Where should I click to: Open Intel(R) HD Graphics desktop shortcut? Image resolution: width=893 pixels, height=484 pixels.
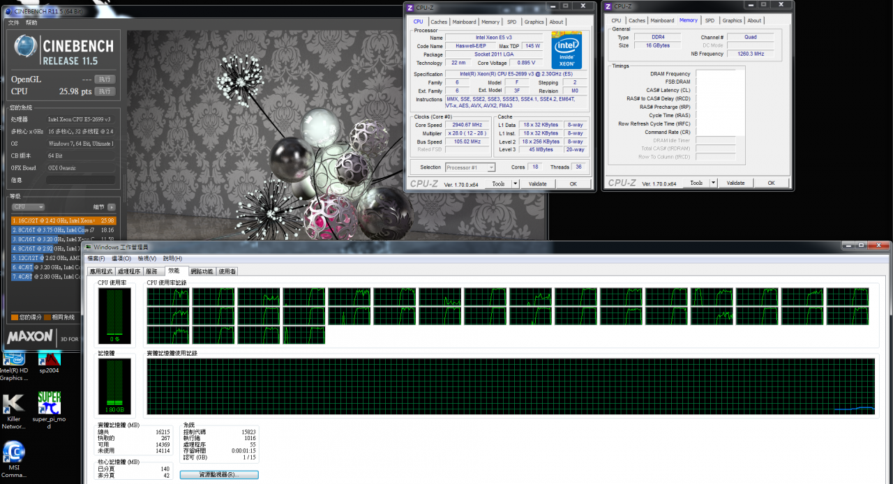14,365
